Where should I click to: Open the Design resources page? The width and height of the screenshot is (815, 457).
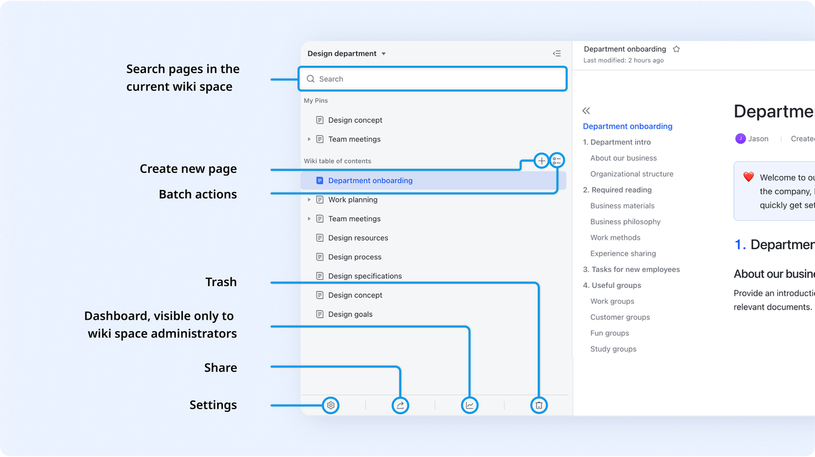[357, 238]
